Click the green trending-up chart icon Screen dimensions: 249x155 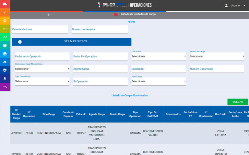[5, 37]
